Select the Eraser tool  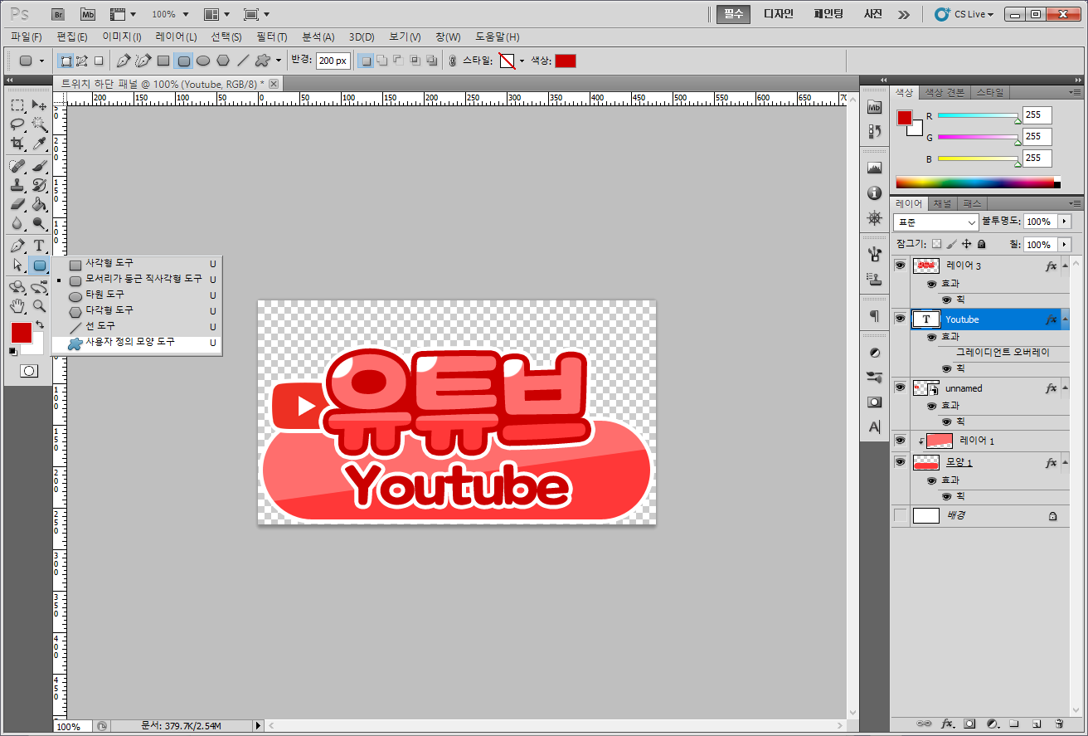coord(17,204)
